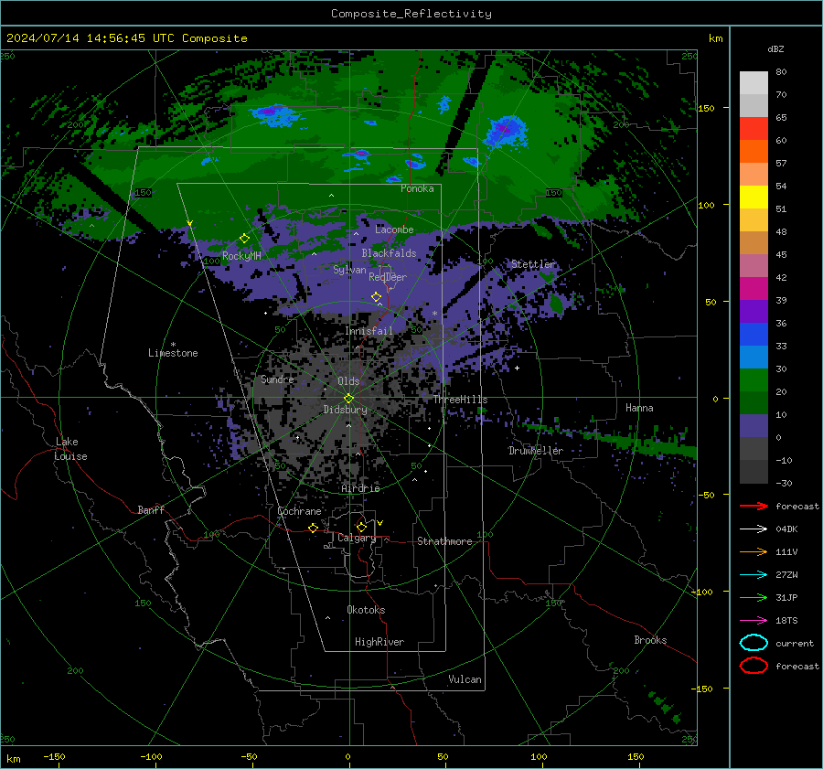Click the RedDeer city label

pos(388,277)
